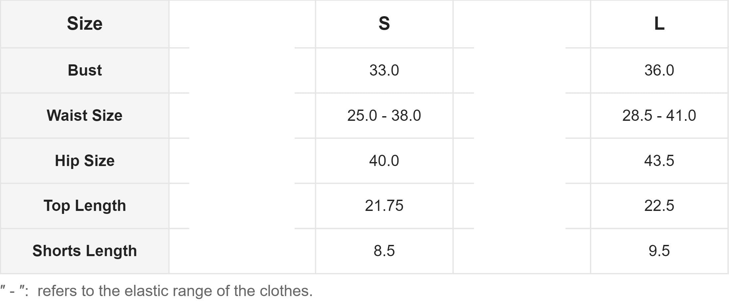Select the 43.5 hip size value
The image size is (729, 302).
[659, 161]
